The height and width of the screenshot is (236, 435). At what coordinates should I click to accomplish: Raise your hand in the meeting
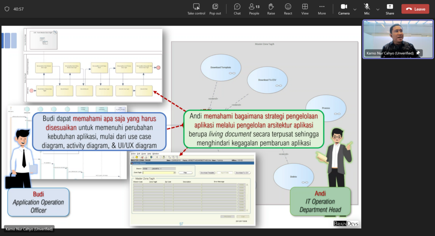[x=271, y=7]
